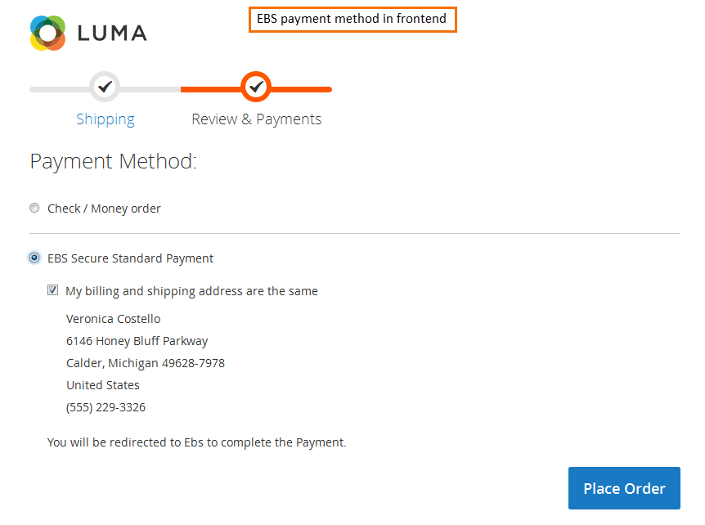Click the redirect to Ebs notice text
Image resolution: width=705 pixels, height=525 pixels.
point(196,442)
